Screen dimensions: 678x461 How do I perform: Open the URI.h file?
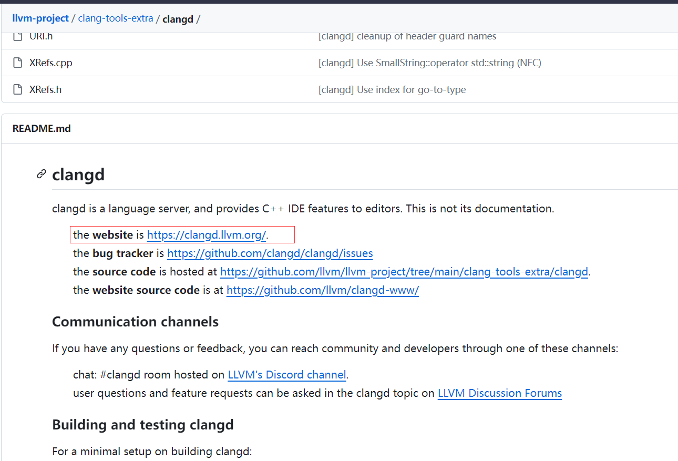pos(41,36)
